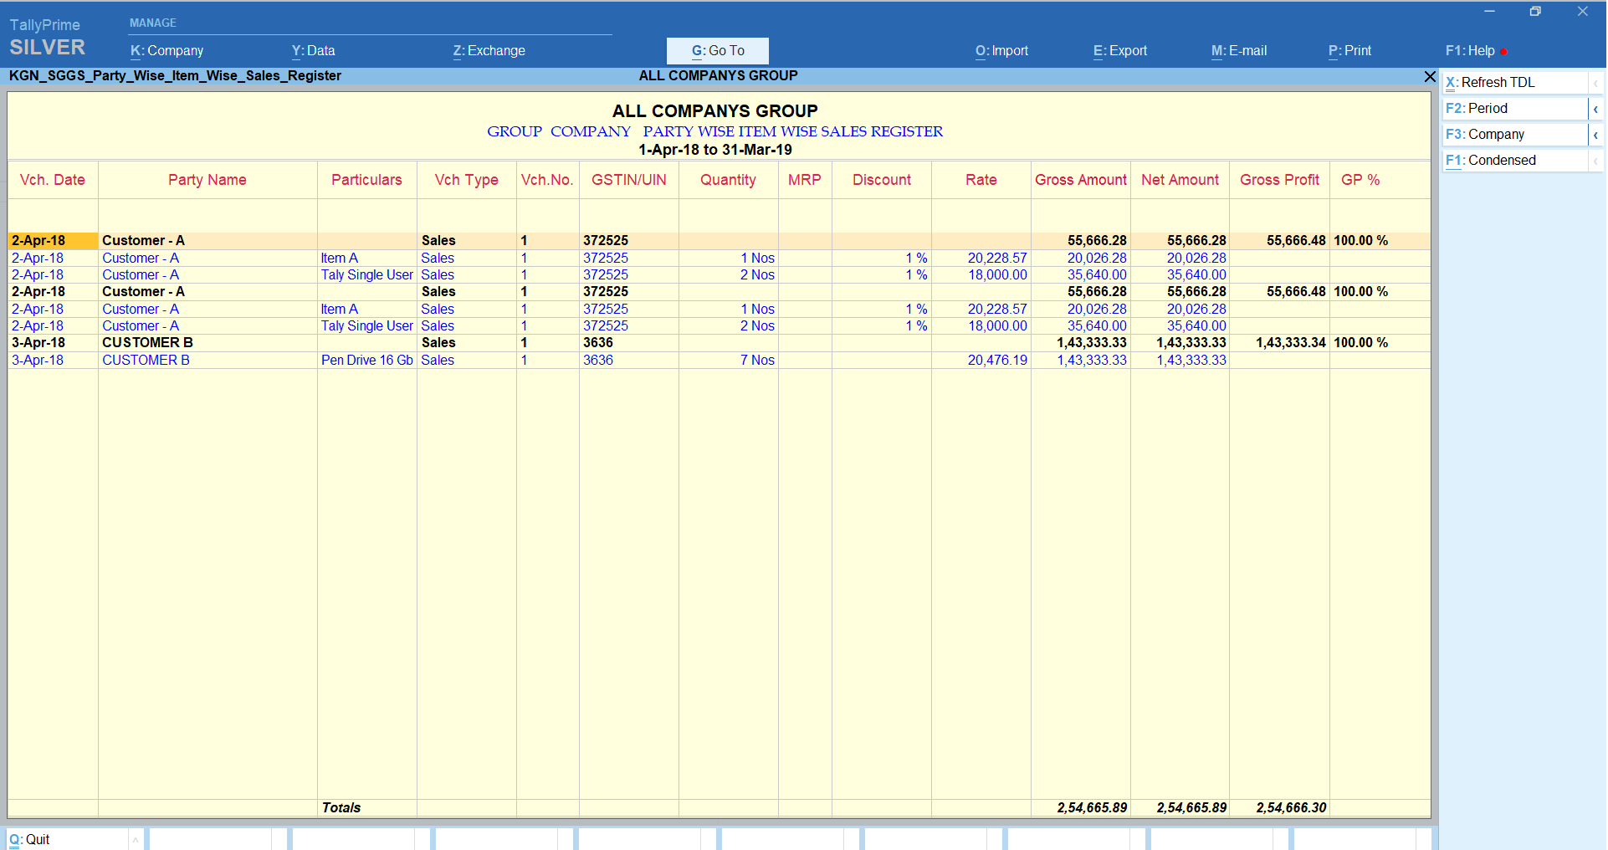Click the GP % column header
The image size is (1608, 850).
pyautogui.click(x=1360, y=180)
